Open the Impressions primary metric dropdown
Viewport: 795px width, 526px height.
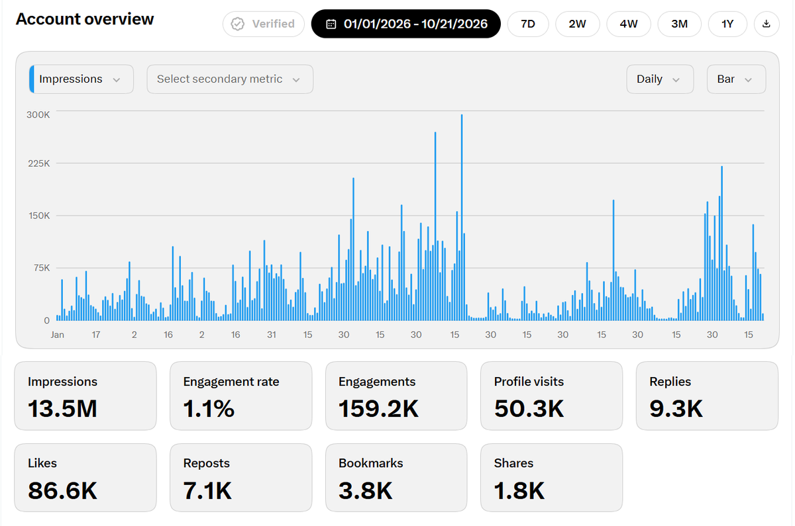(x=81, y=79)
